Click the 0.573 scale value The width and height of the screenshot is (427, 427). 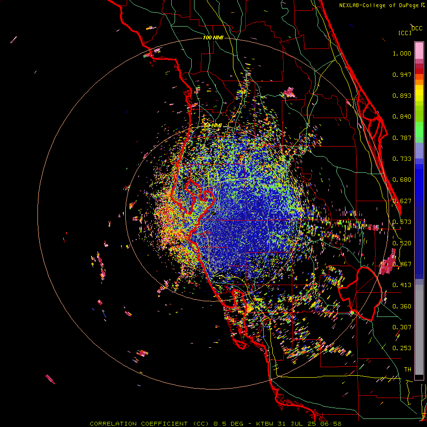pos(402,222)
